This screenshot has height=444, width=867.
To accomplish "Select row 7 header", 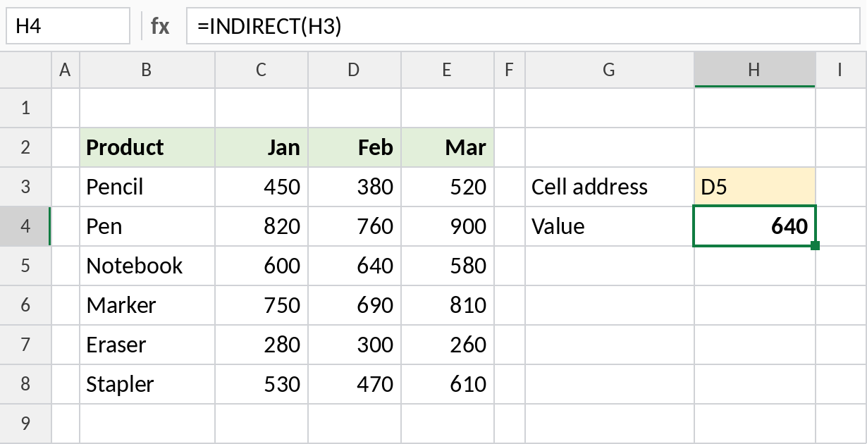I will click(26, 345).
